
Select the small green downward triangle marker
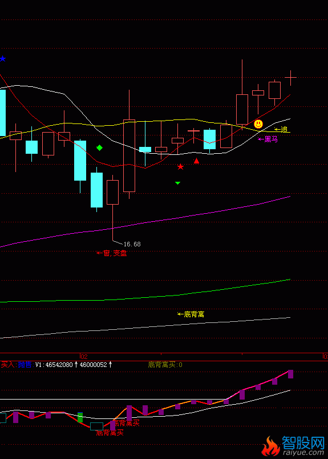[x=177, y=183]
